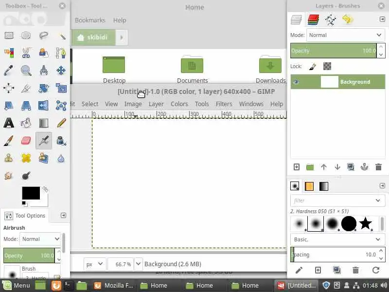Viewport: 389px width, 292px height.
Task: Open the Filters menu in GIMP
Action: point(224,104)
